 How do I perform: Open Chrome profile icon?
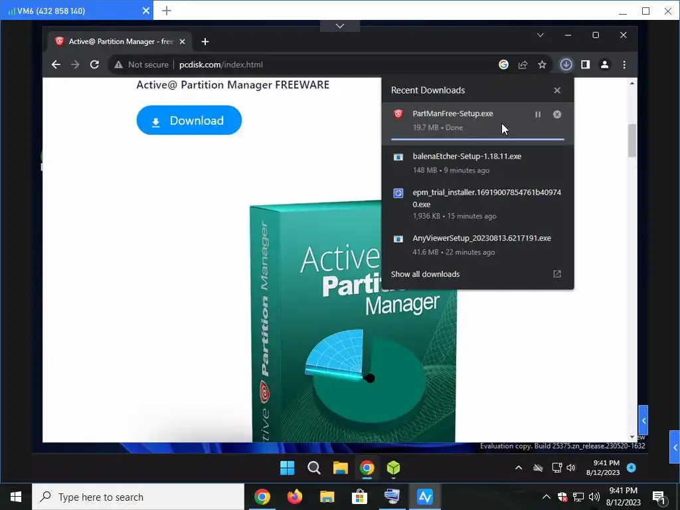coord(604,64)
